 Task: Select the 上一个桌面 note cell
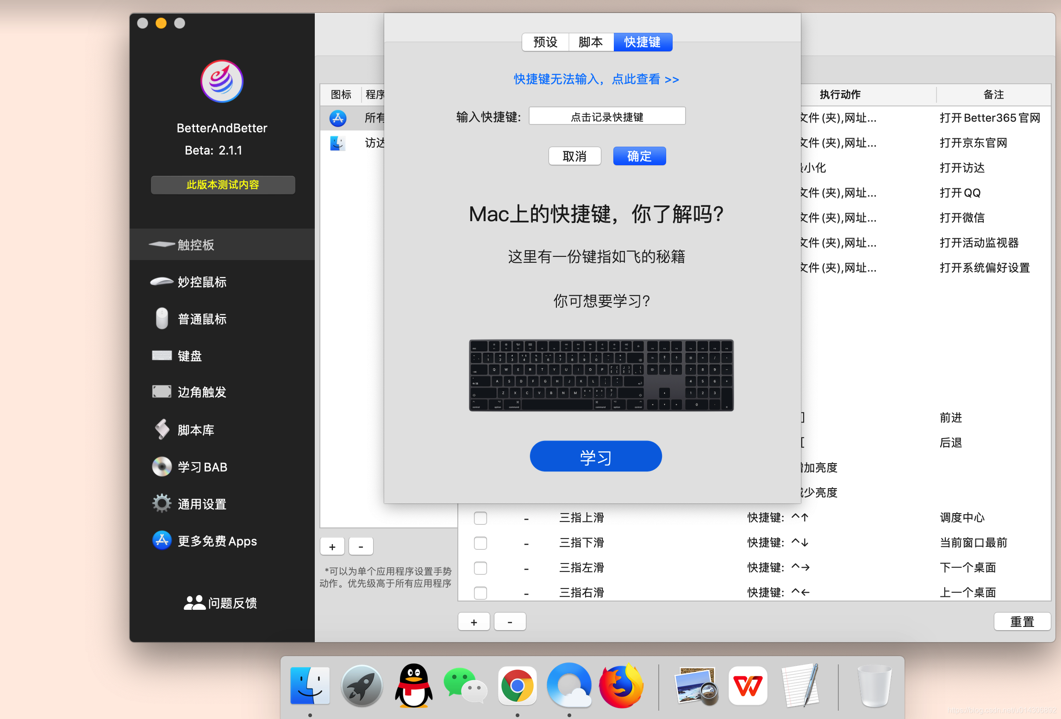click(x=967, y=593)
